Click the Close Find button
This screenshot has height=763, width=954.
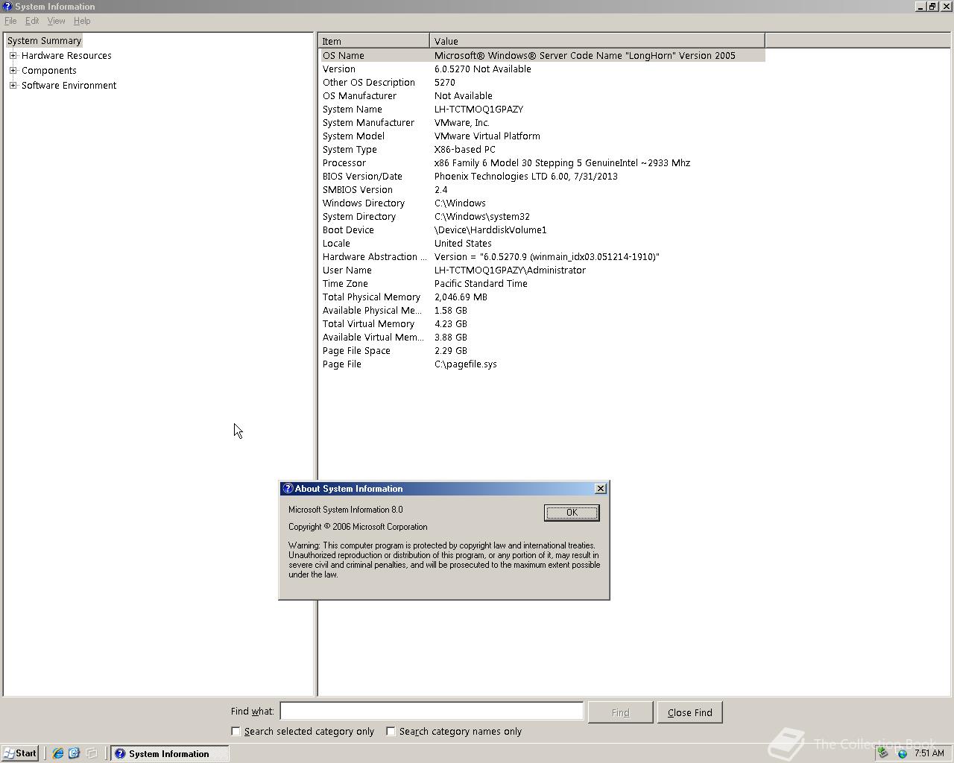[x=689, y=712]
